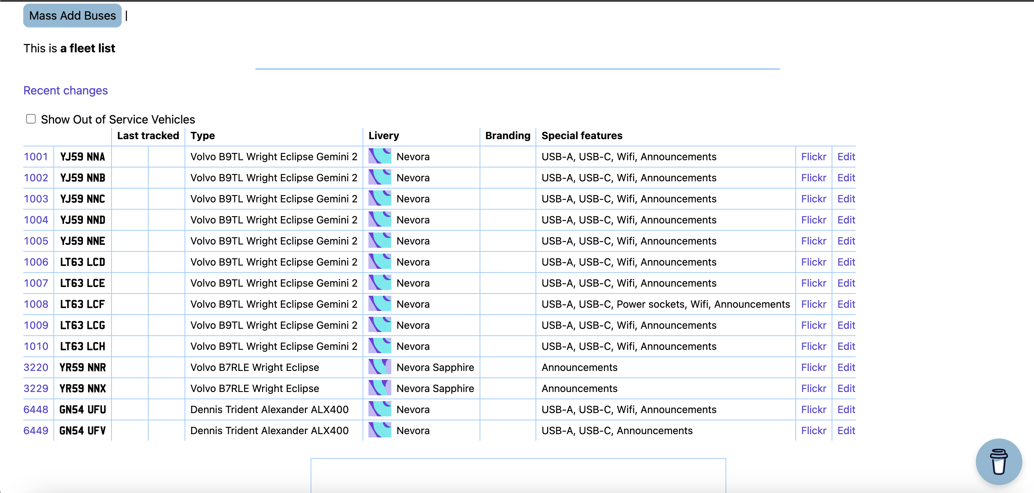This screenshot has width=1034, height=493.
Task: Click the Special features column header
Action: pyautogui.click(x=582, y=136)
